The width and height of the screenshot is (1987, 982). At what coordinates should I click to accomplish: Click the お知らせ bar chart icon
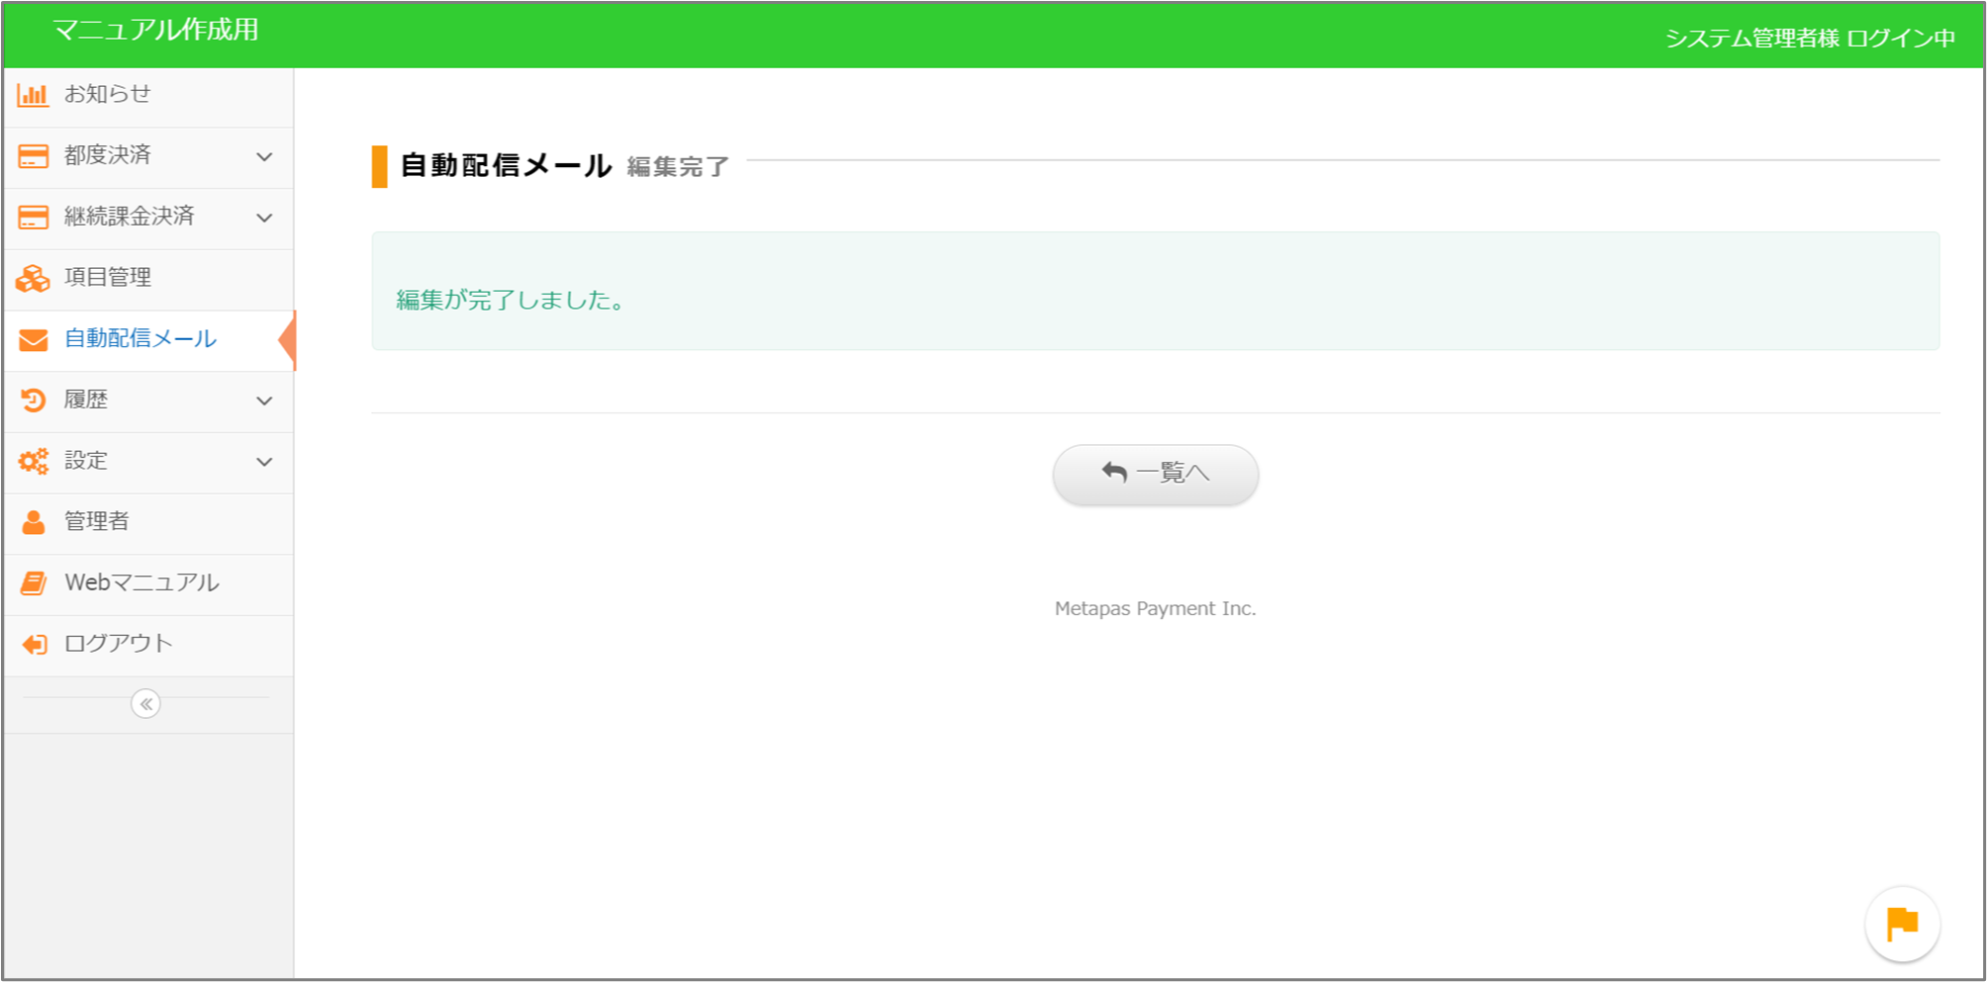tap(33, 95)
